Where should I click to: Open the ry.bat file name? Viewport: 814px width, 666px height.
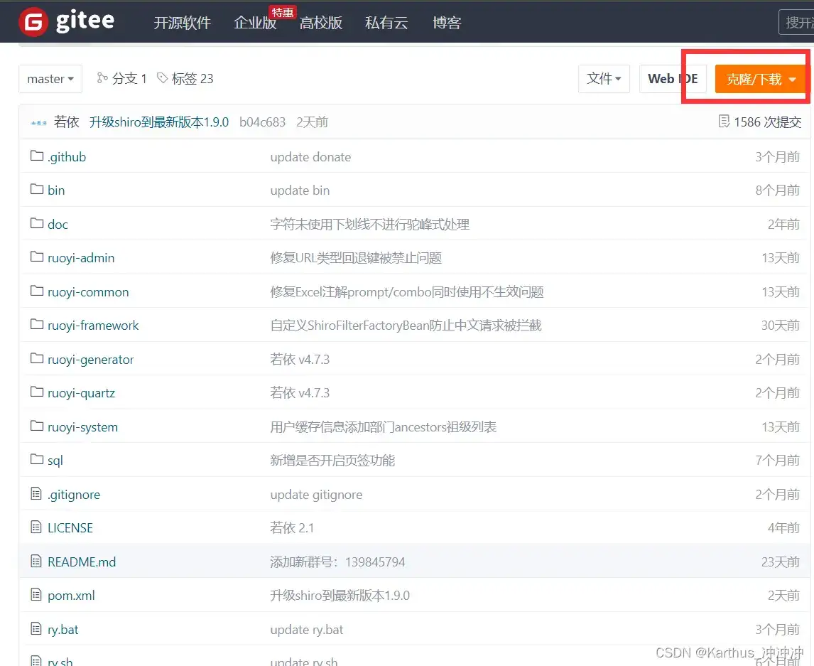[x=63, y=630]
